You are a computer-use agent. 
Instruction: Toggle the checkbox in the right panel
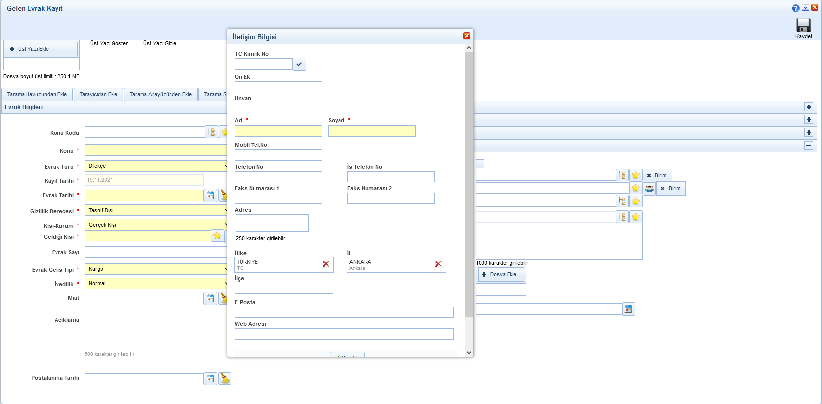coord(480,164)
